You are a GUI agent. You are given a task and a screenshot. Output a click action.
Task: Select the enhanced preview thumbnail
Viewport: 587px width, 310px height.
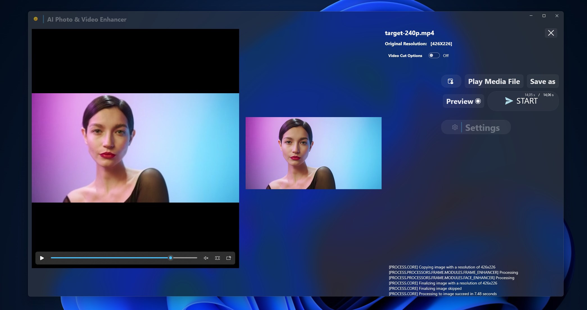[313, 153]
